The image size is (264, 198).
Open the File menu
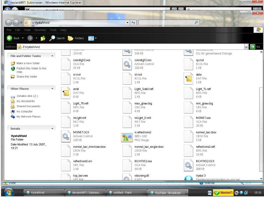(x=9, y=30)
